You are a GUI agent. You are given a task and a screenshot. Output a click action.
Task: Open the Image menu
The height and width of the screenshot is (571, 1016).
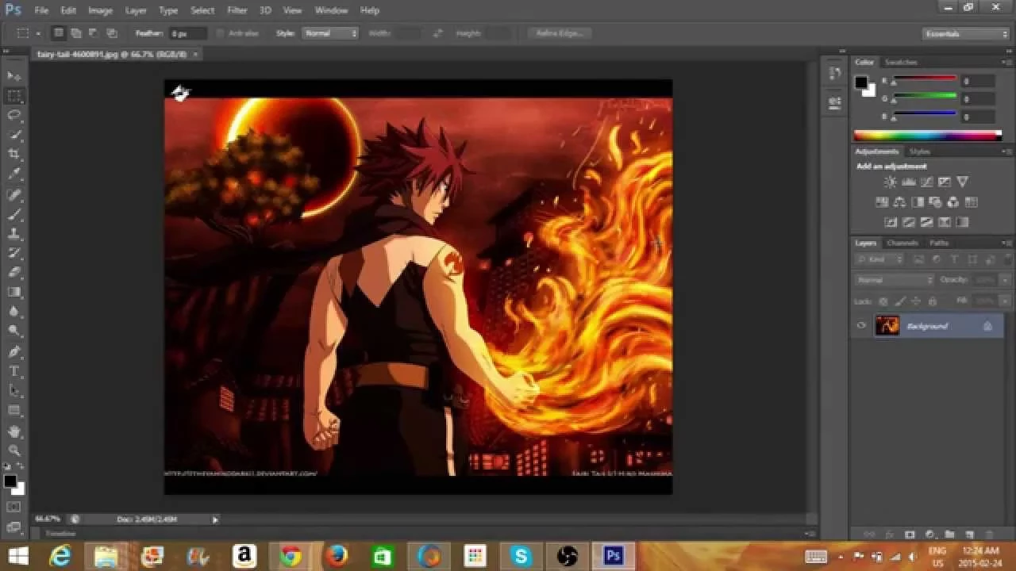(x=100, y=10)
